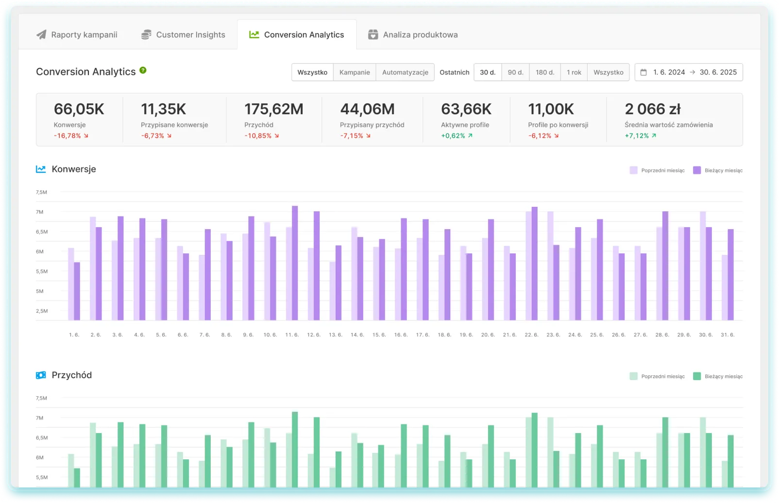The width and height of the screenshot is (779, 503).
Task: Click the calendar icon in the date picker
Action: click(643, 72)
